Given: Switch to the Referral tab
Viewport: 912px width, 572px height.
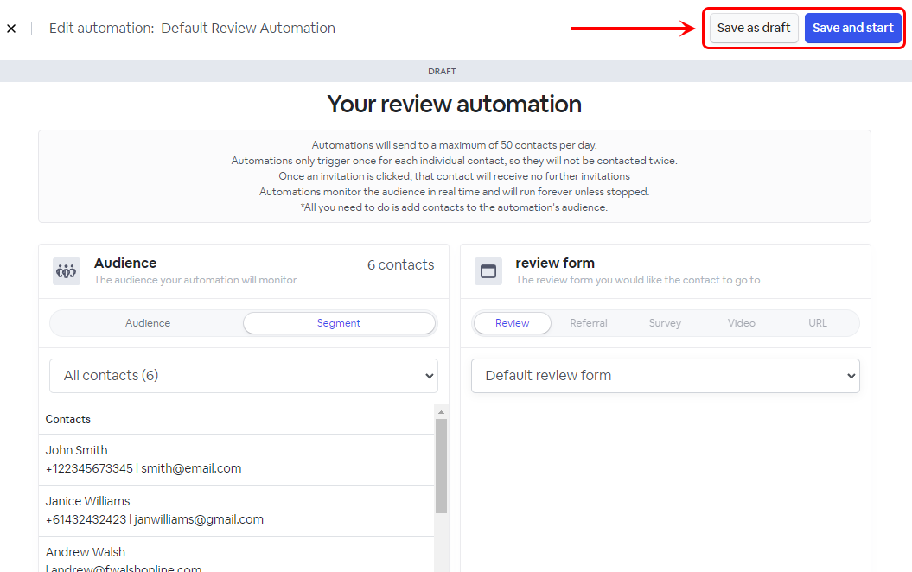Looking at the screenshot, I should (x=589, y=323).
